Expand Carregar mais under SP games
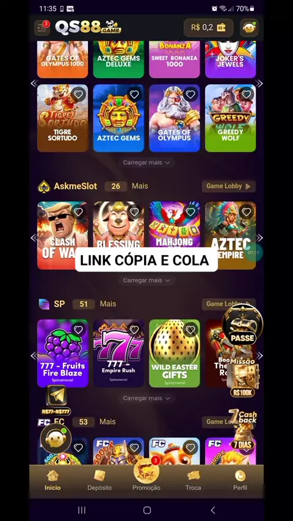 click(x=146, y=398)
